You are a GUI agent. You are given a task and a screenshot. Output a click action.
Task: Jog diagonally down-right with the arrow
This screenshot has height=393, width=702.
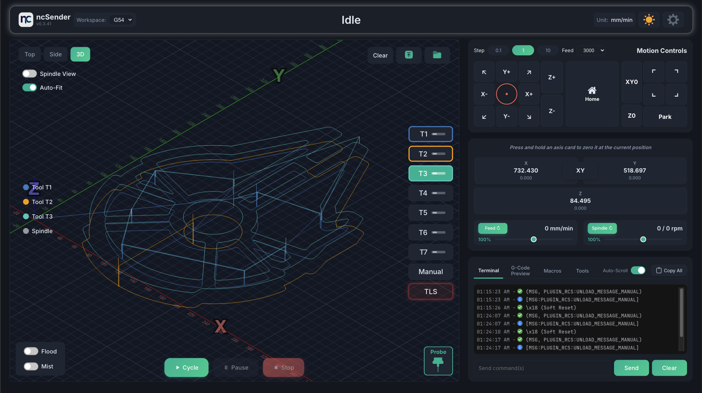[x=529, y=117]
